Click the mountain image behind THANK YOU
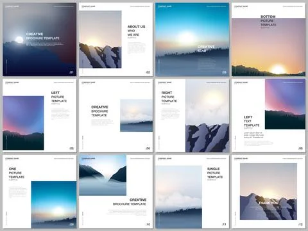This screenshot has height=231, width=308. point(268,191)
